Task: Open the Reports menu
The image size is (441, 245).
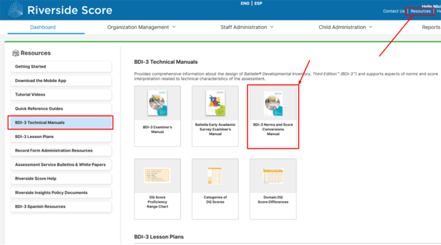Action: coord(431,27)
